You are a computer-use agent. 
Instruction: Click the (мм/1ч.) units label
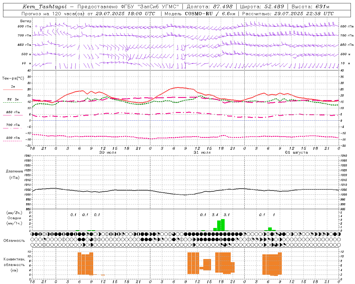tap(15, 223)
